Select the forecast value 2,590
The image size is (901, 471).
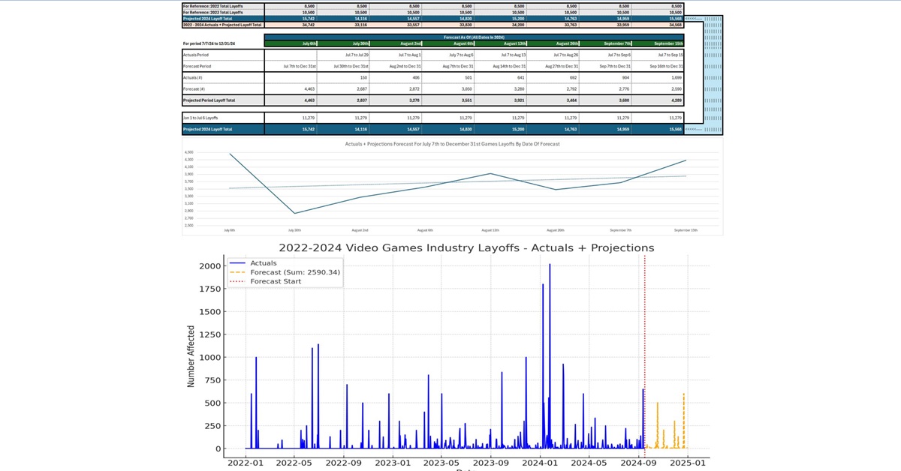tap(677, 88)
